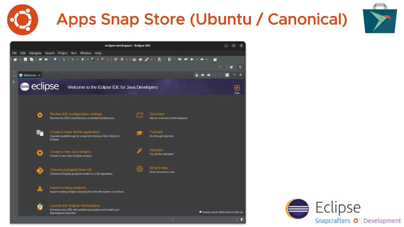Toggle the Always show Welcome at start up checkbox

(200, 212)
